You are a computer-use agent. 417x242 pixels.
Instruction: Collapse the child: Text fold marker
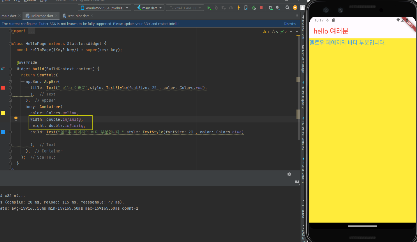(x=10, y=132)
